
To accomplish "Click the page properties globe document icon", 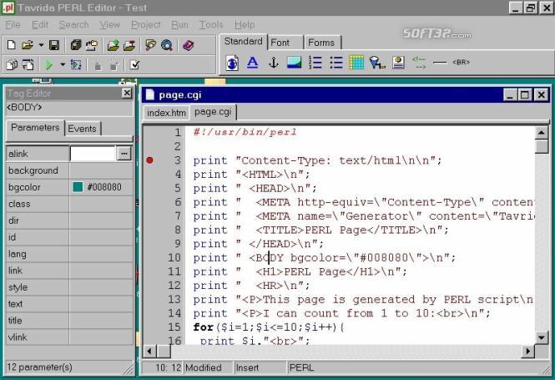I will click(398, 63).
